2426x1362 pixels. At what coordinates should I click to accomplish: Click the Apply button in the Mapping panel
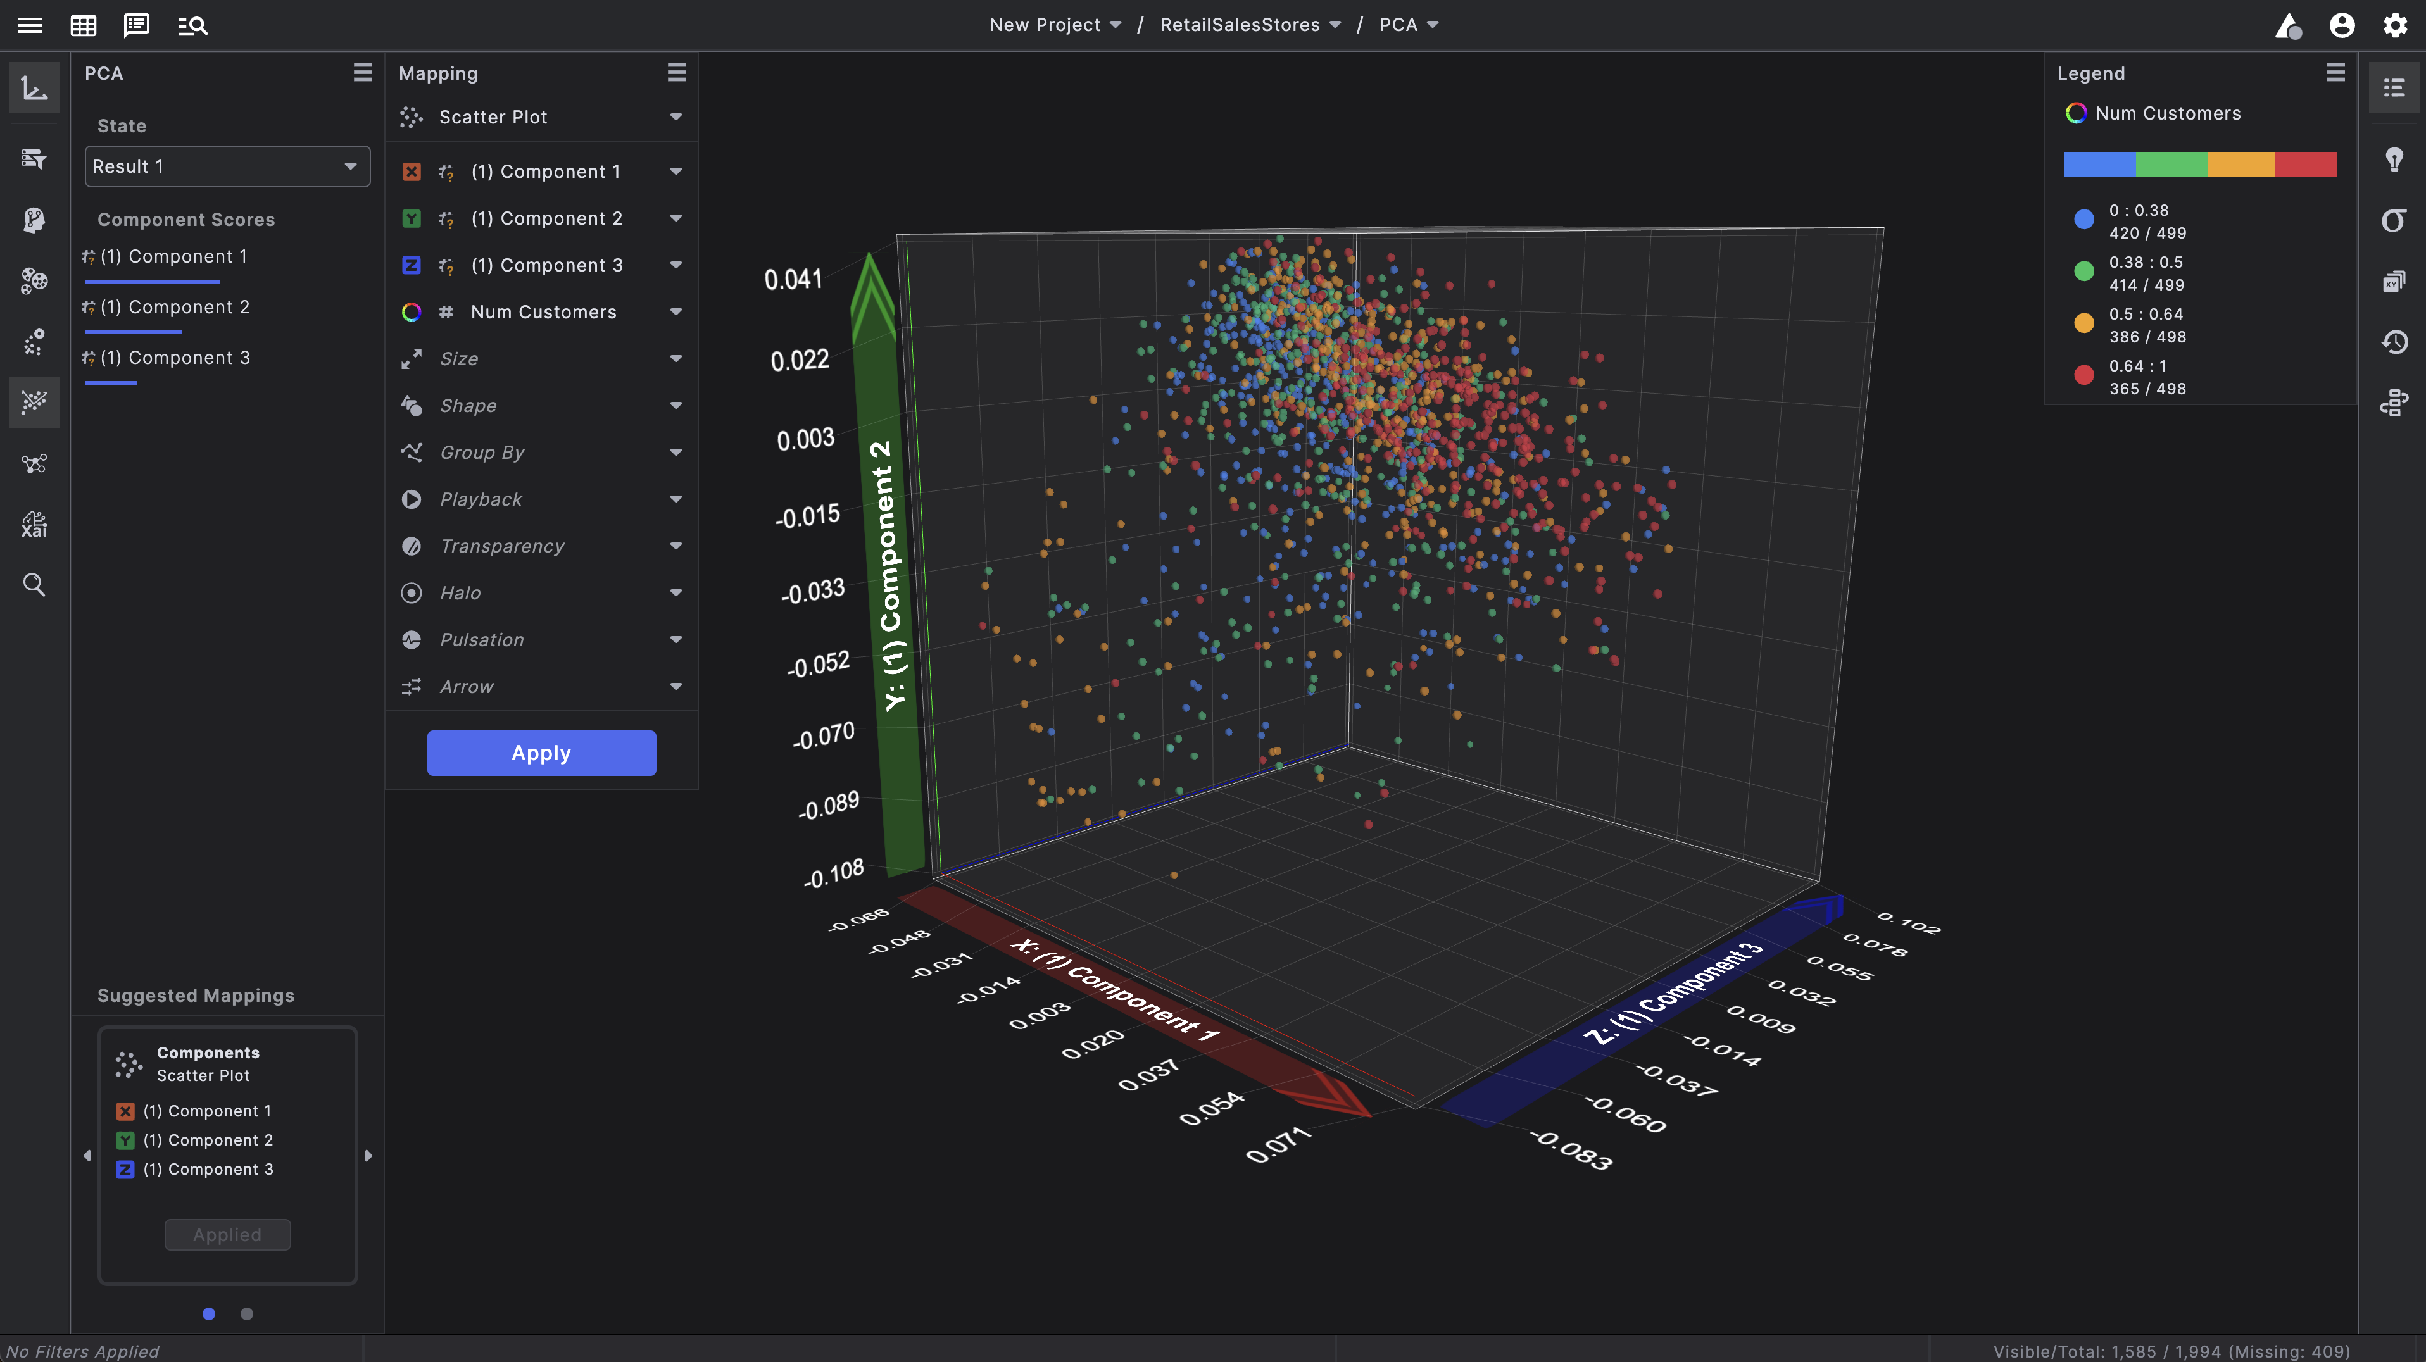pos(541,752)
